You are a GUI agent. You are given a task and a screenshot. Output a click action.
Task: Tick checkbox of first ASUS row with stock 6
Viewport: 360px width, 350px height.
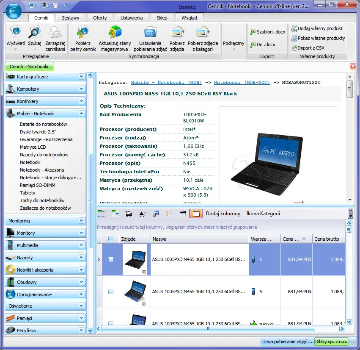[x=111, y=259]
